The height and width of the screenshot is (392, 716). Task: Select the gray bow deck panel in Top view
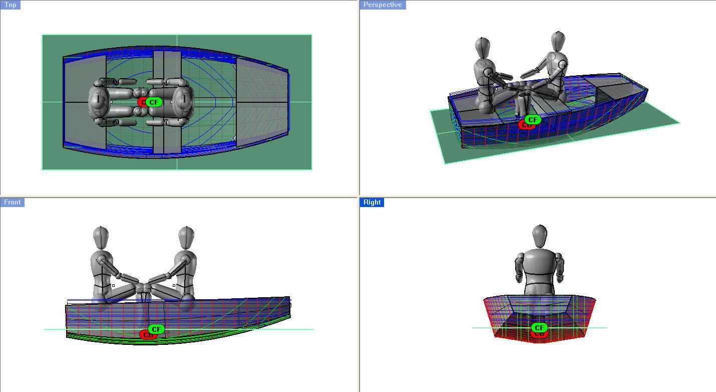(262, 102)
